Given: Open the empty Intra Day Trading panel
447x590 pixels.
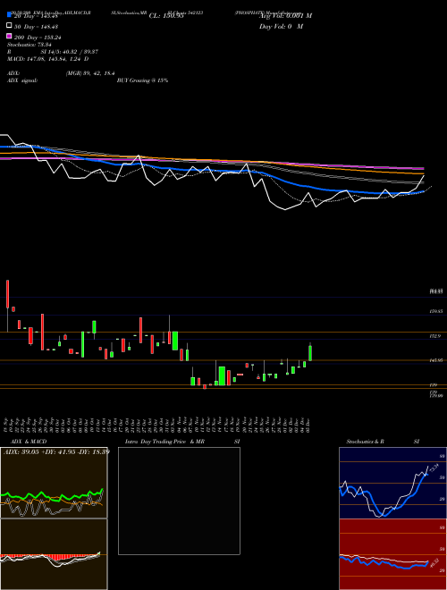Looking at the screenshot, I should click(x=179, y=501).
